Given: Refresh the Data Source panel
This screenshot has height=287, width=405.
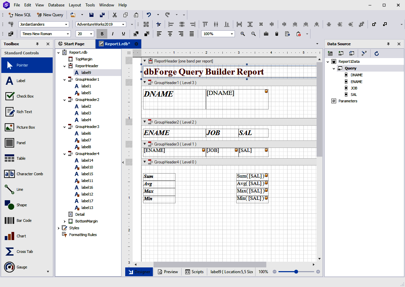Looking at the screenshot, I should tap(376, 53).
